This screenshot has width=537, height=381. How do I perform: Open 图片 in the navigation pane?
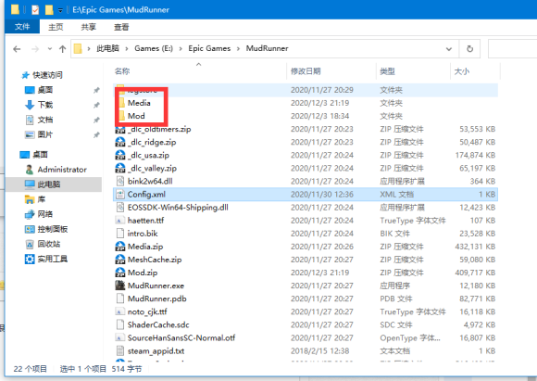pyautogui.click(x=44, y=134)
